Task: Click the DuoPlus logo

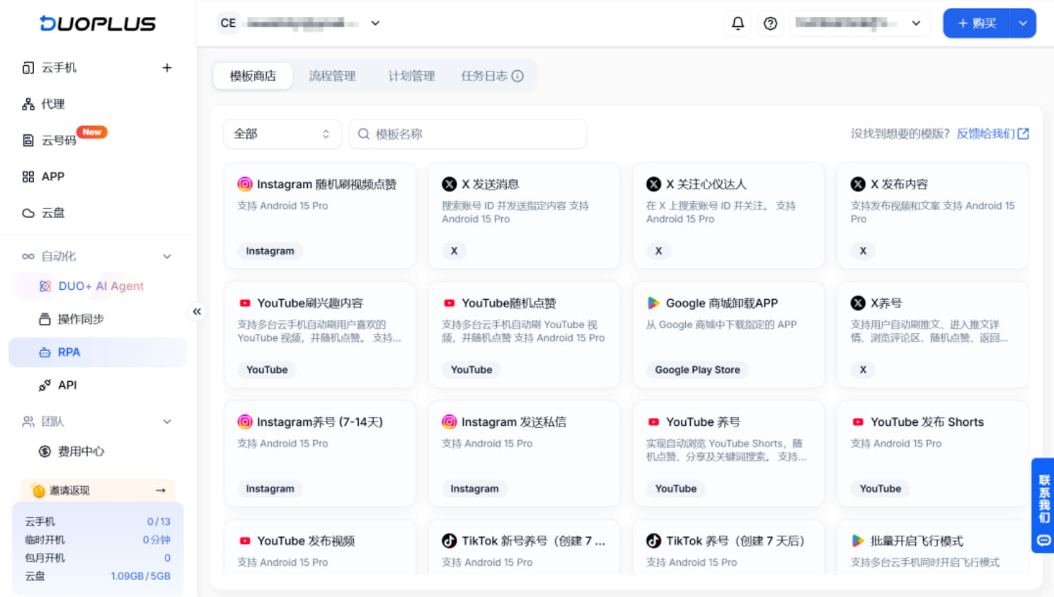Action: click(x=98, y=23)
